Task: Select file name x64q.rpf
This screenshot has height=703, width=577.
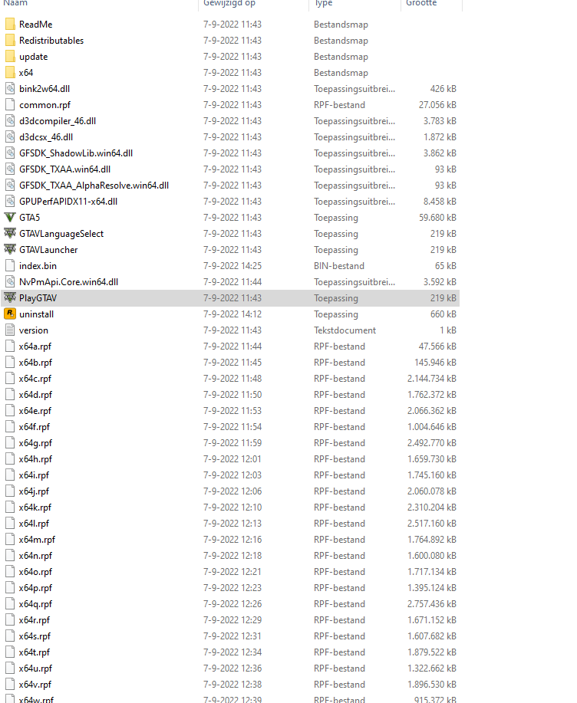Action: pos(35,605)
